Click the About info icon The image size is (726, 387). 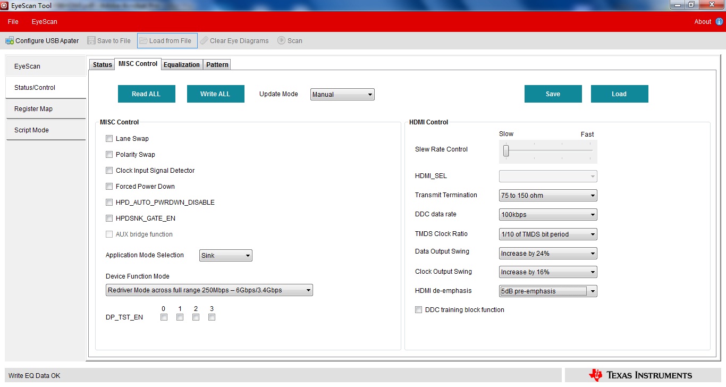click(719, 22)
